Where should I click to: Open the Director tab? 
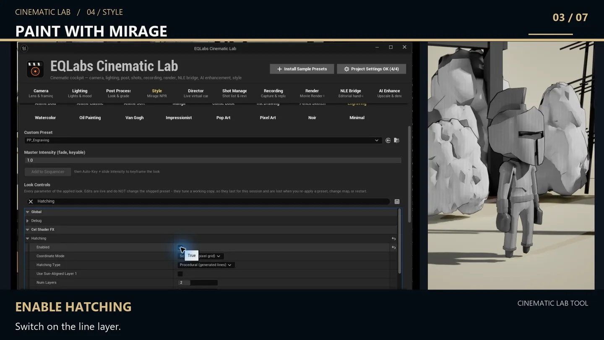196,93
